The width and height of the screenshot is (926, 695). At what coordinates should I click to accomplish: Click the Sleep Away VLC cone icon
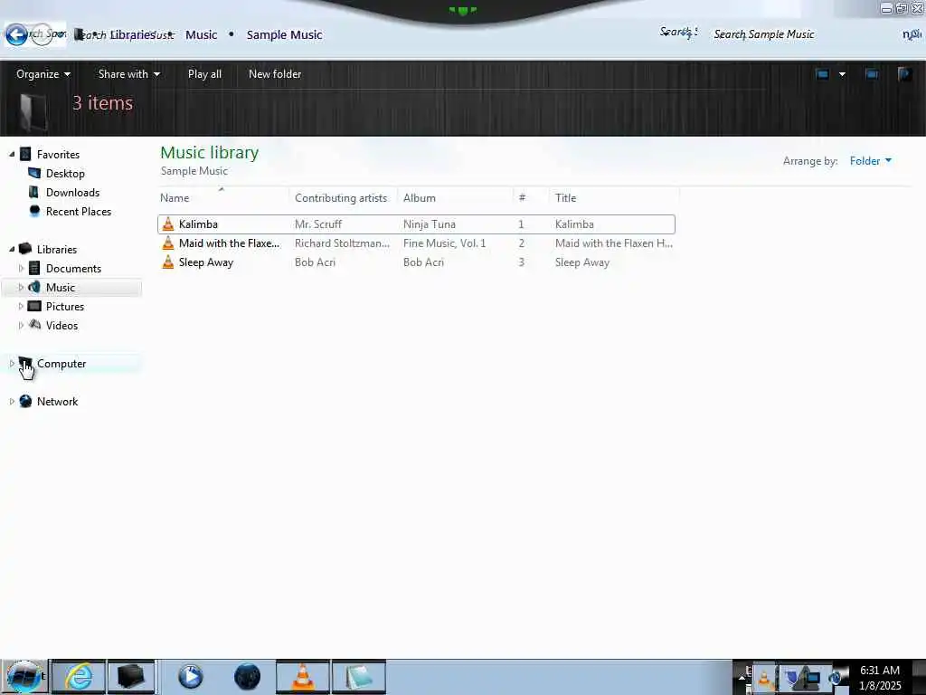pyautogui.click(x=168, y=262)
